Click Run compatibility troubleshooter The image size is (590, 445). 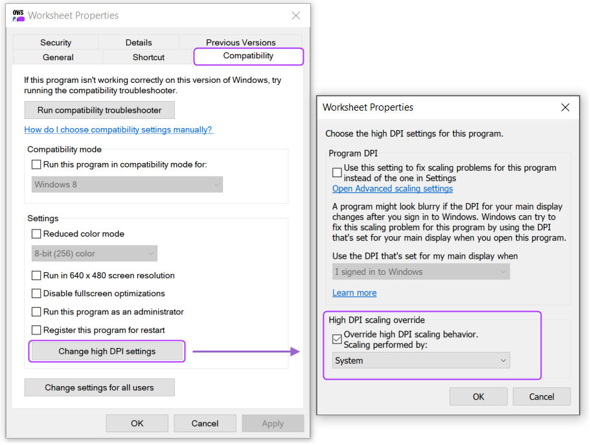click(99, 110)
